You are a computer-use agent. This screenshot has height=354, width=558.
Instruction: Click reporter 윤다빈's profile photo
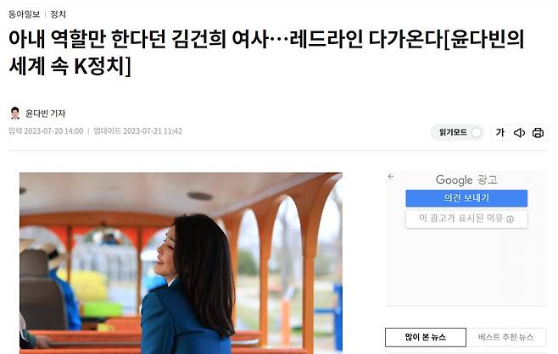15,113
